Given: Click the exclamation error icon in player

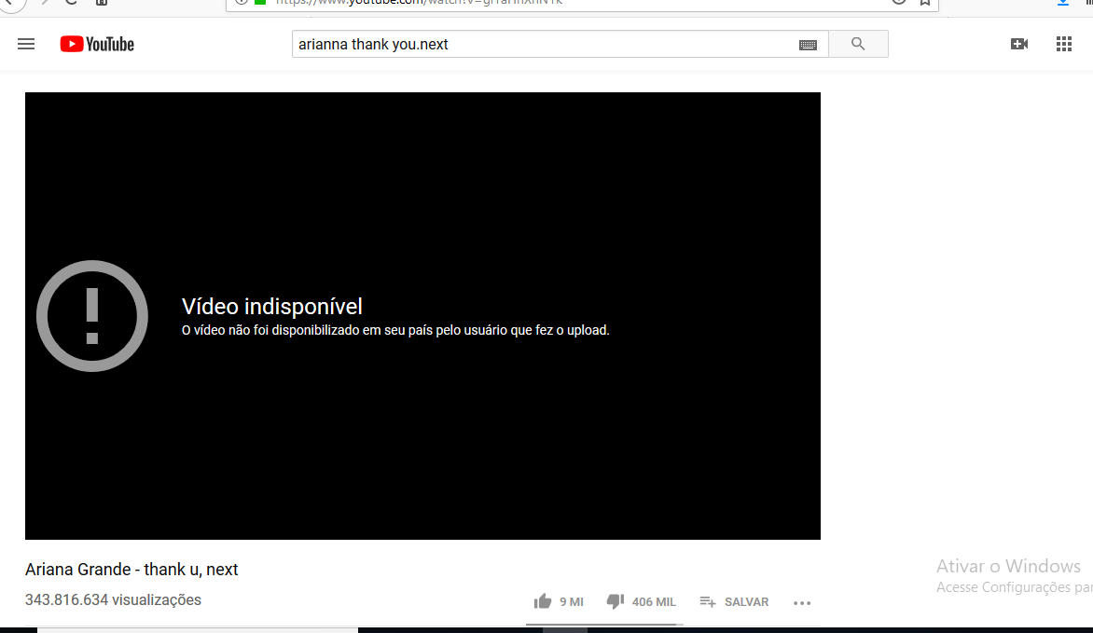Looking at the screenshot, I should tap(92, 316).
